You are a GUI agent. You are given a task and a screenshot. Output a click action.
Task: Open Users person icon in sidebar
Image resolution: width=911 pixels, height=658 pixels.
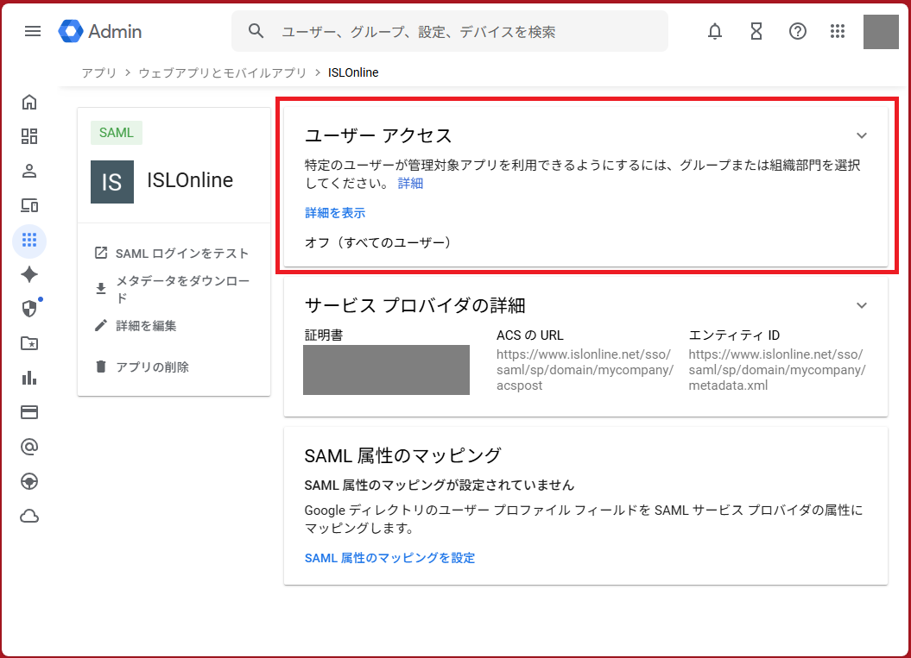point(29,171)
